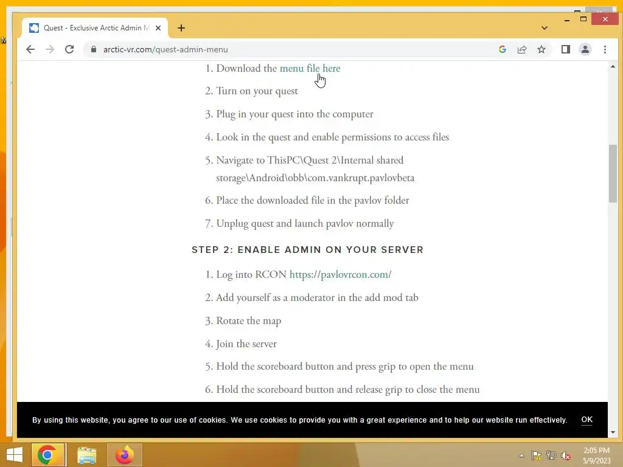Bookmark this page with the star

(x=541, y=49)
